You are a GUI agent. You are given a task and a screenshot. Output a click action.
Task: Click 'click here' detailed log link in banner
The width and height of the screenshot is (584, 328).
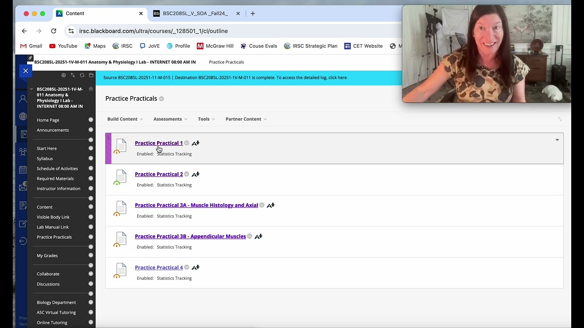[x=337, y=77]
